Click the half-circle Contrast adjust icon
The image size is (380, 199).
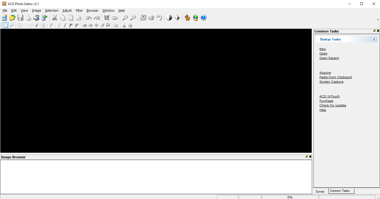[169, 18]
